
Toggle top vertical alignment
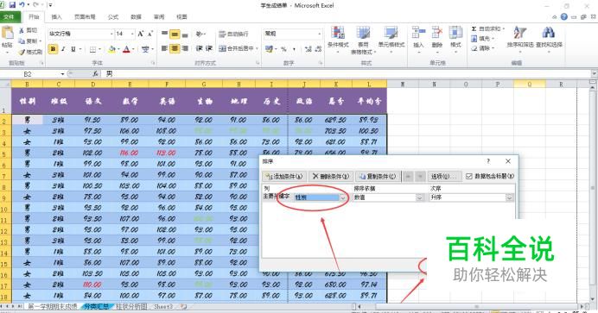click(x=164, y=34)
